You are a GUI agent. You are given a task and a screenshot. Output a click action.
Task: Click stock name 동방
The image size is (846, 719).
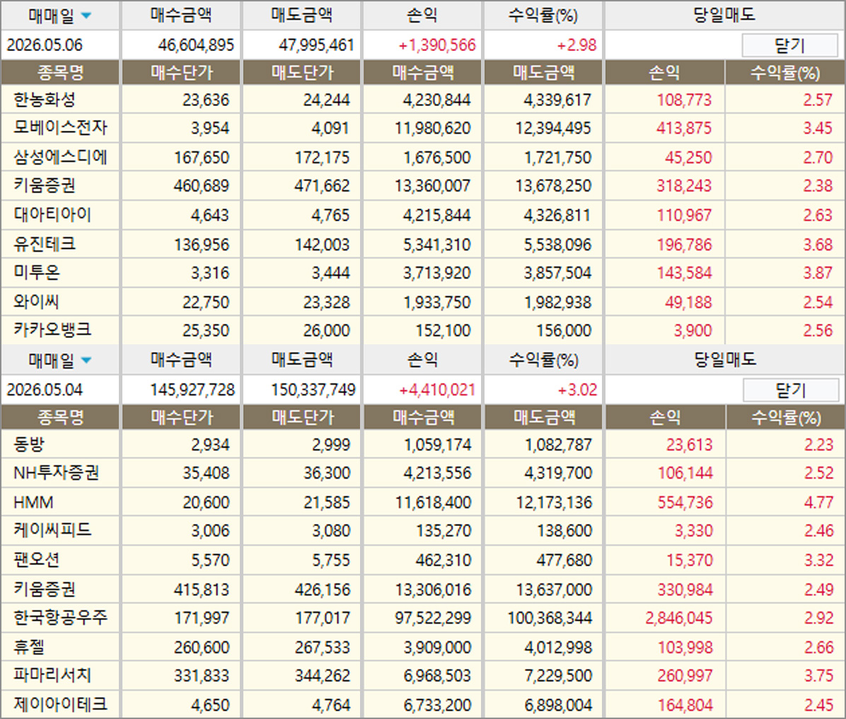tap(28, 445)
